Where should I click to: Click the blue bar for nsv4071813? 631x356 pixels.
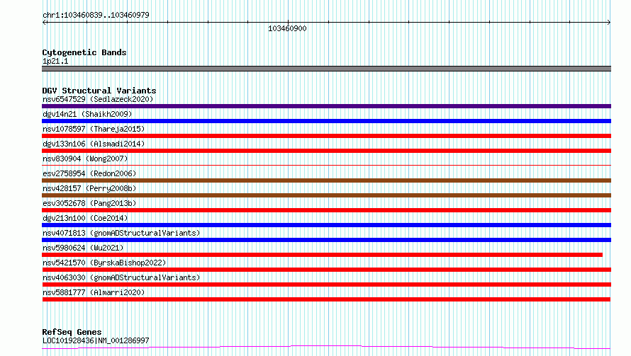tap(326, 240)
